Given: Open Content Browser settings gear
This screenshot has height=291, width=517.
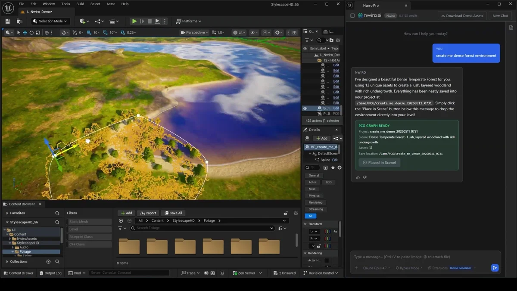Looking at the screenshot, I should click(x=296, y=213).
